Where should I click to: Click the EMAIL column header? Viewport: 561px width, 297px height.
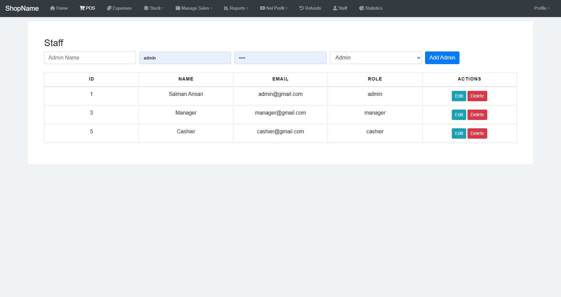280,79
